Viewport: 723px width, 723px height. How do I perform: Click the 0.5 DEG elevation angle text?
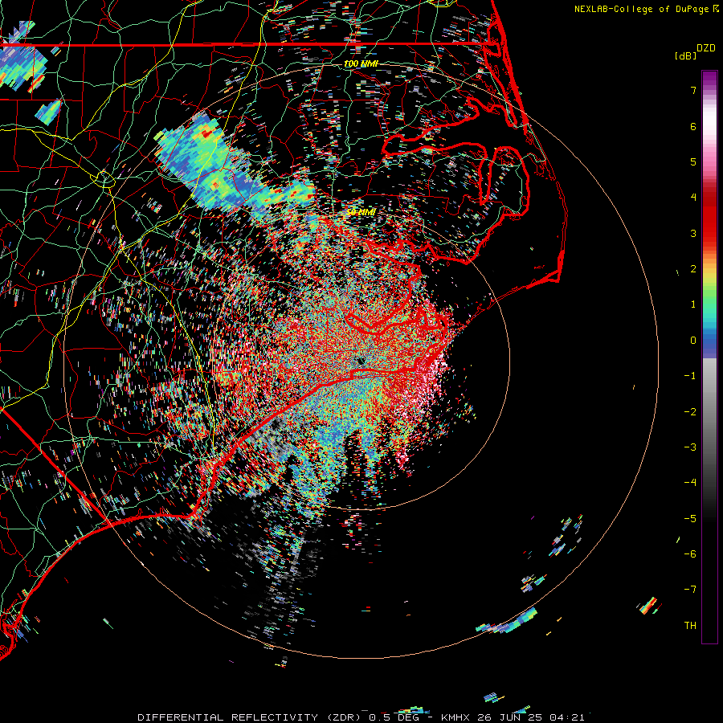394,717
